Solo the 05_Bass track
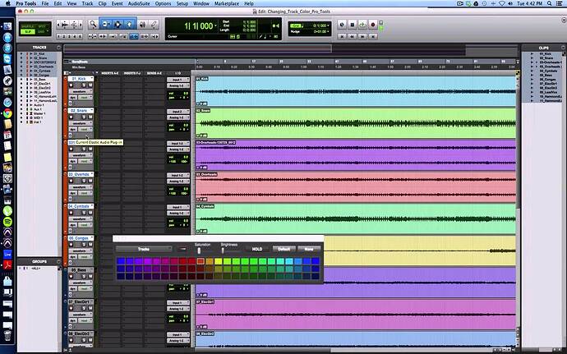Image resolution: width=567 pixels, height=354 pixels. tap(84, 277)
